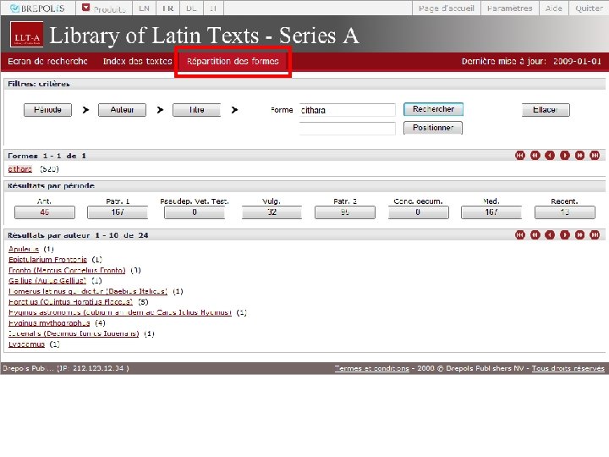This screenshot has width=609, height=457.
Task: Go to first page of author results
Action: coord(519,234)
